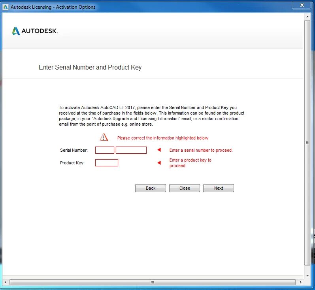Focus the Product Key field
Image resolution: width=315 pixels, height=290 pixels.
point(107,163)
